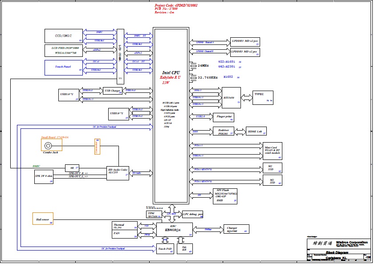Click the CCD/DMIC block
The width and height of the screenshot is (379, 267).
pyautogui.click(x=64, y=36)
